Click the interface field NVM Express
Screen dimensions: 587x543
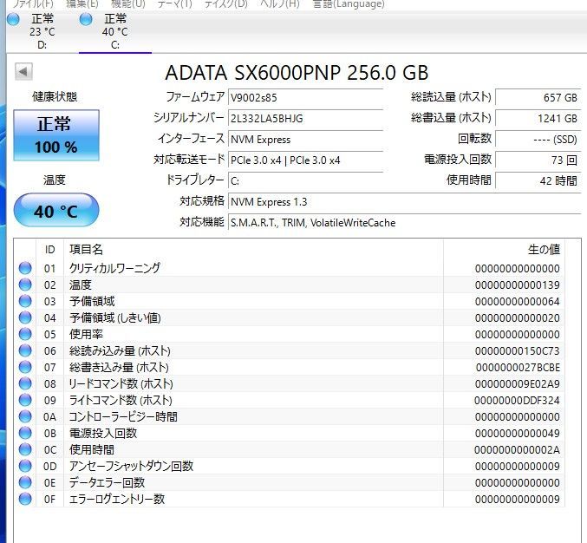point(305,140)
